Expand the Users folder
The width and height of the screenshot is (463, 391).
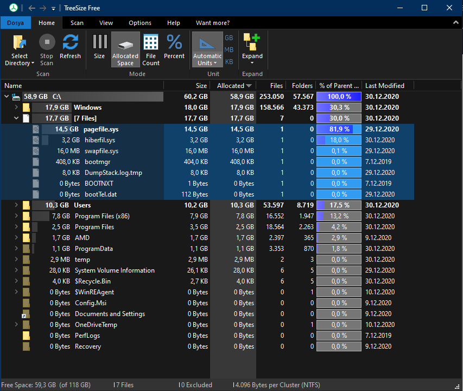pyautogui.click(x=16, y=205)
